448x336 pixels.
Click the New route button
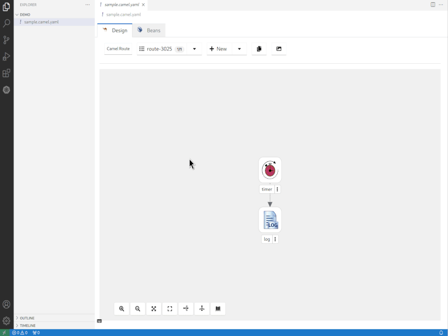(x=218, y=49)
